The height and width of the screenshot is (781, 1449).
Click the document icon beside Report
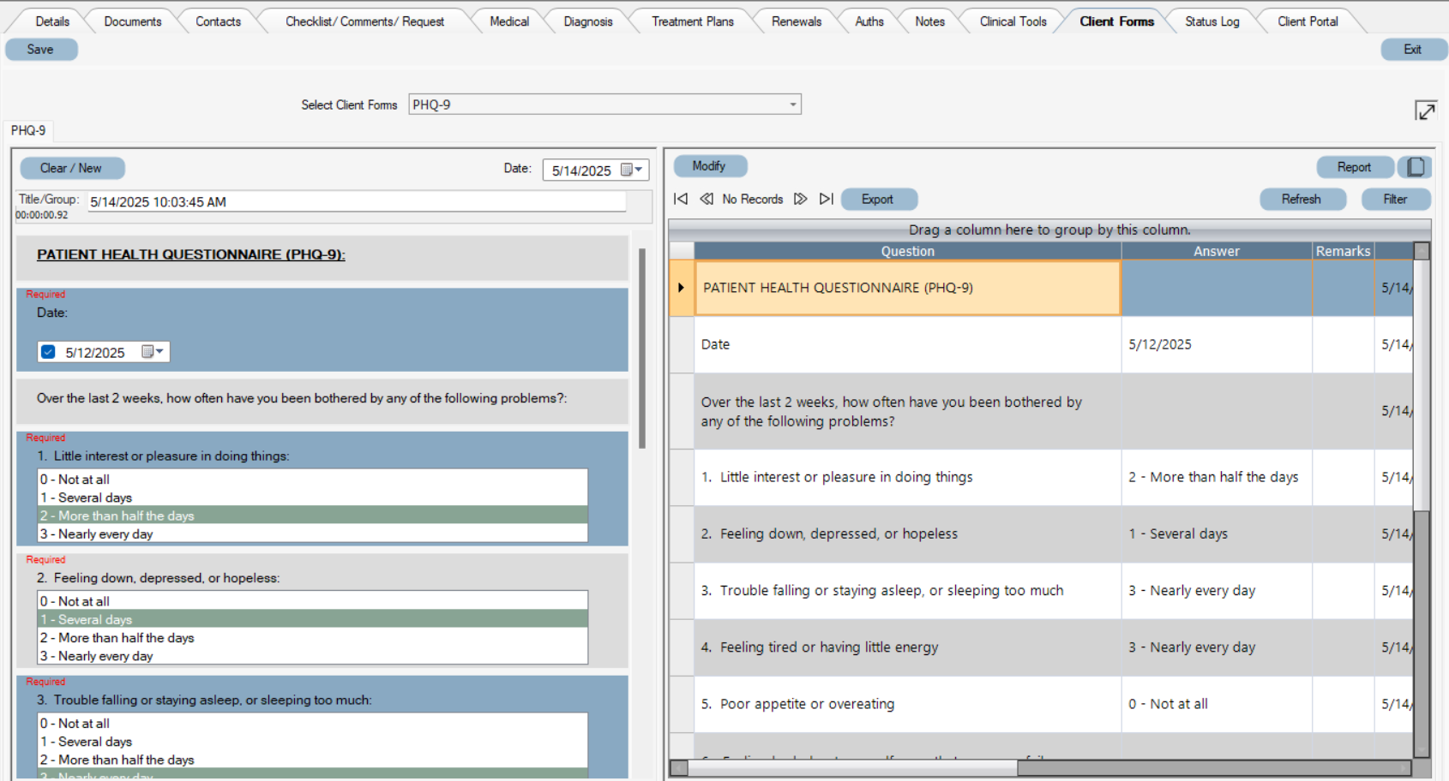point(1414,166)
